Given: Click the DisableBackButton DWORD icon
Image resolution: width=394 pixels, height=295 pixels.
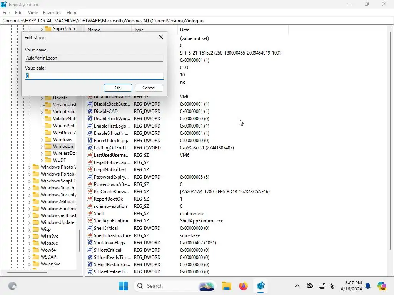Looking at the screenshot, I should [90, 104].
